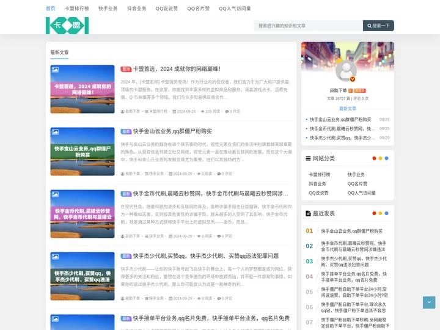This screenshot has height=330, width=440.
Task: Click the image icon on 快手杰少代刷 thumbnail
Action: [55, 257]
